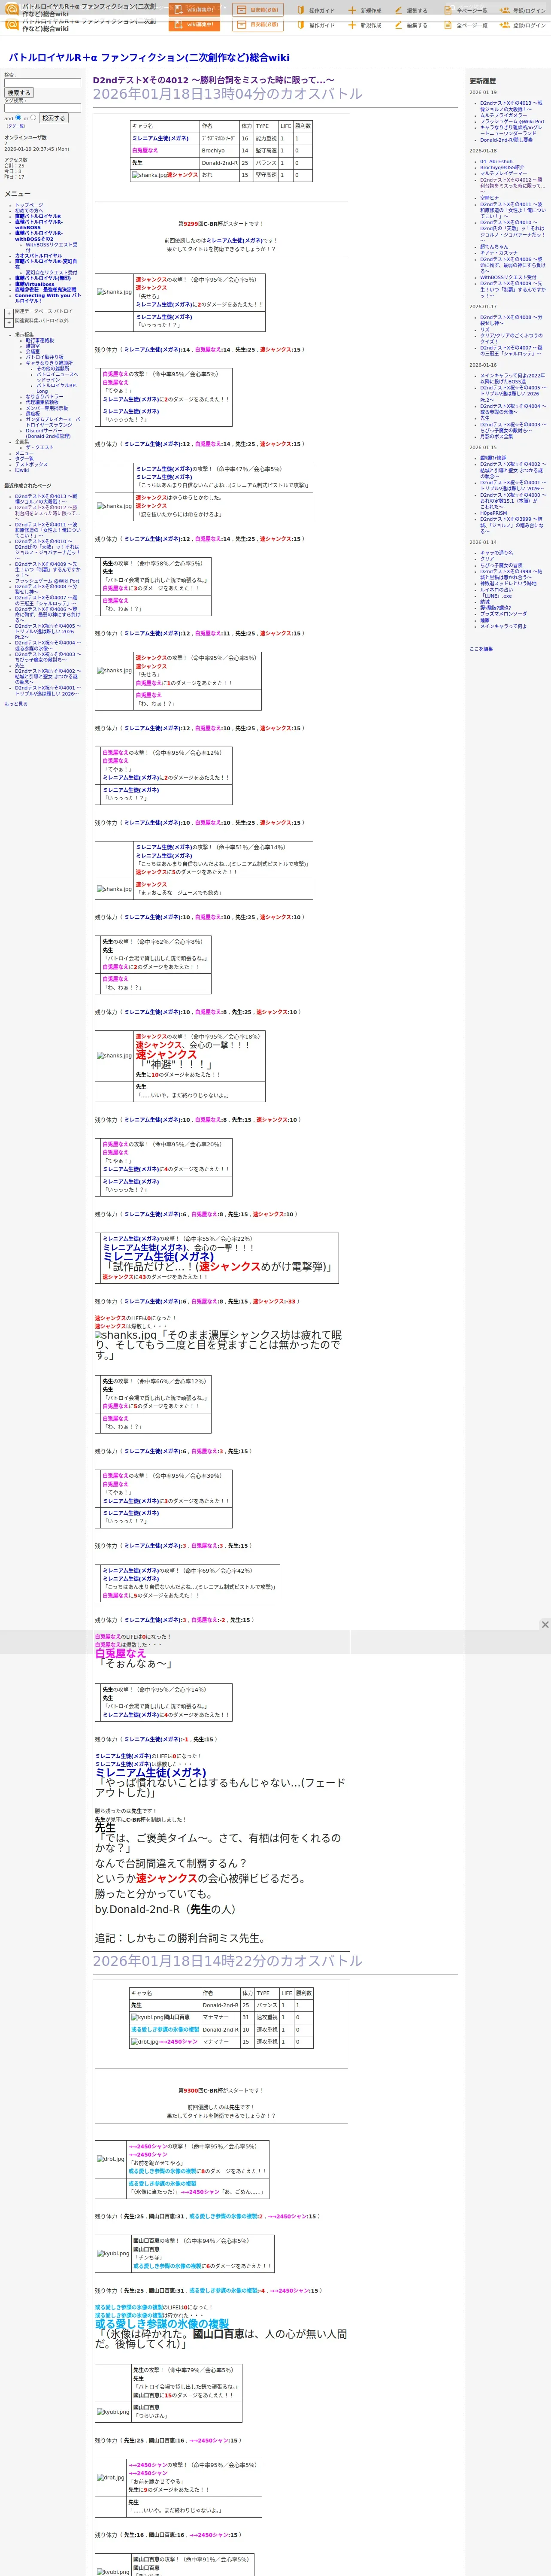Open なりきりバトラー link

click(44, 397)
